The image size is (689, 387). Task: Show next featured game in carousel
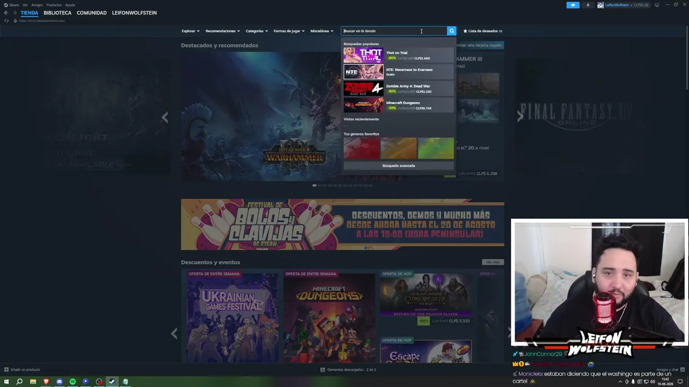(x=520, y=117)
